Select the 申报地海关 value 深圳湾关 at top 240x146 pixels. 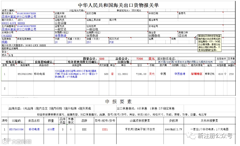(136, 10)
